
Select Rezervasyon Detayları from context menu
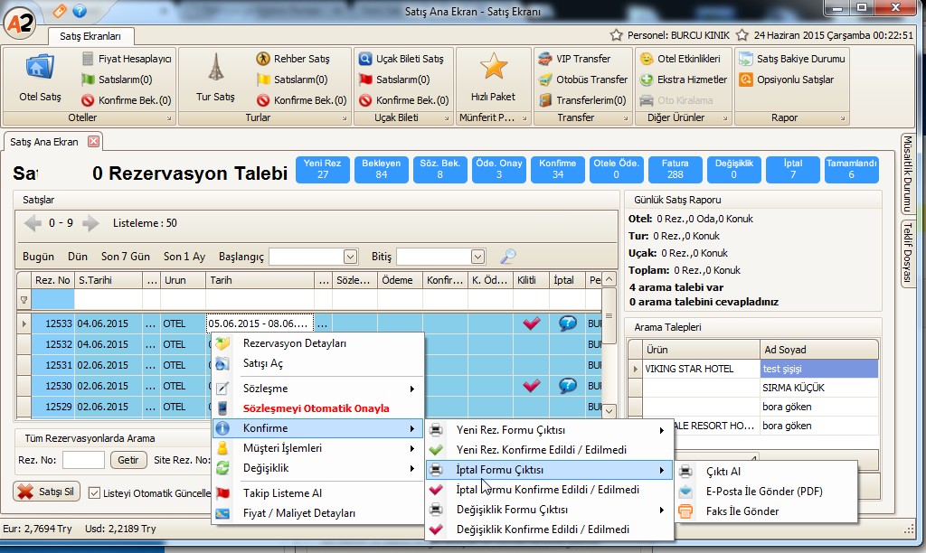coord(317,343)
